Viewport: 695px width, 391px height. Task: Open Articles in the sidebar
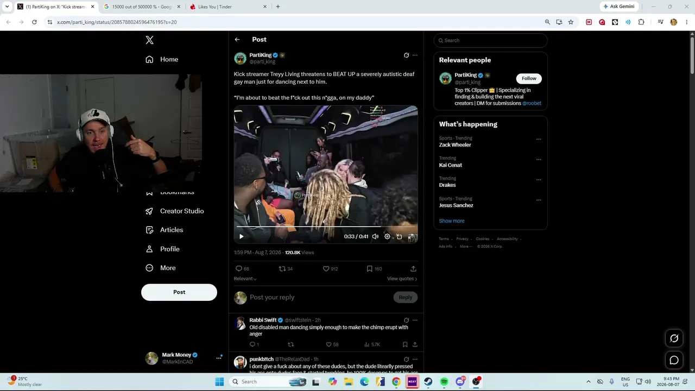coord(165,230)
